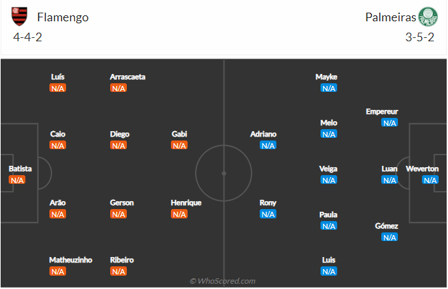Click Henrique's orange rating badge
The width and height of the screenshot is (448, 289).
(x=180, y=214)
